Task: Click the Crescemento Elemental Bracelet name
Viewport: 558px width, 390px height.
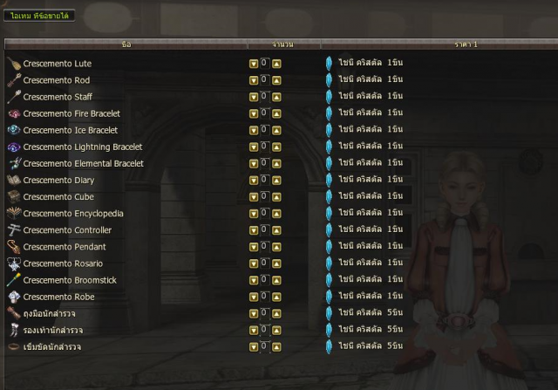Action: 84,163
